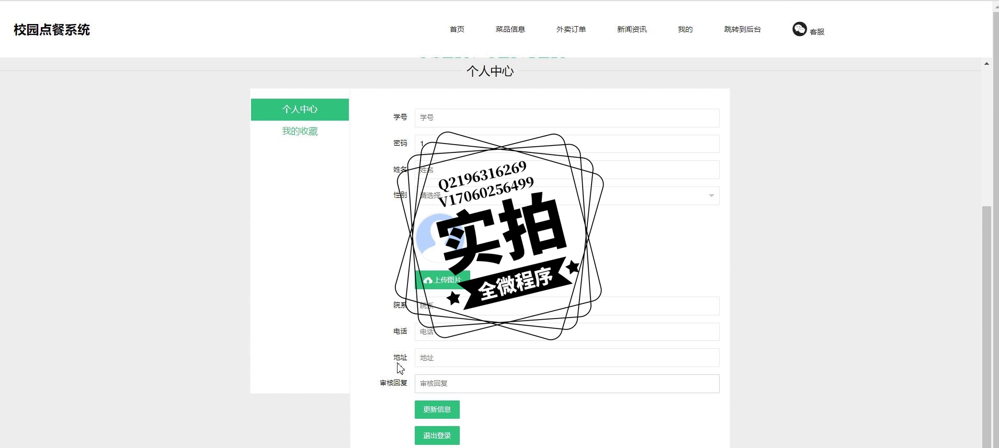Open 外卖订单 menu item
The height and width of the screenshot is (448, 999).
click(x=571, y=29)
